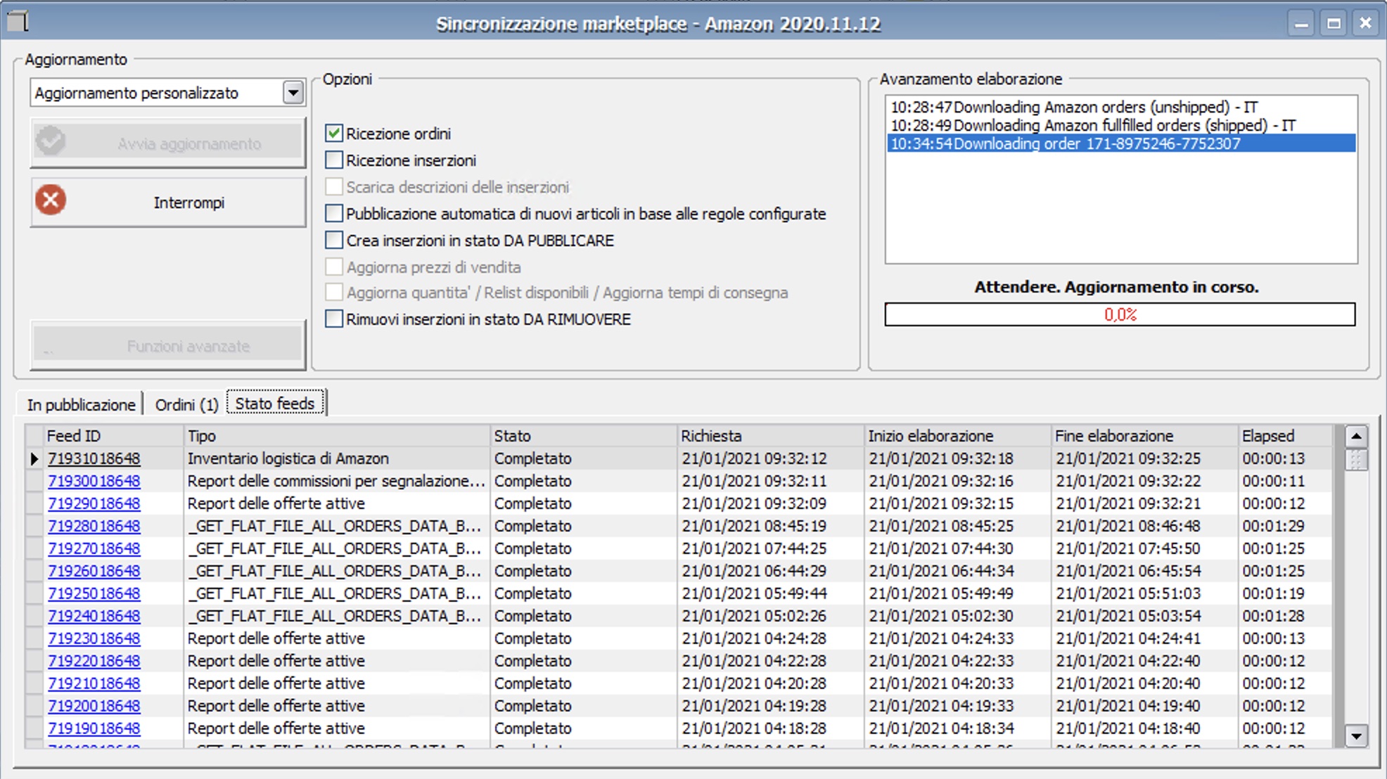Click Fine elaborazione cell 21/01/2021 05:51:03

[x=1145, y=593]
